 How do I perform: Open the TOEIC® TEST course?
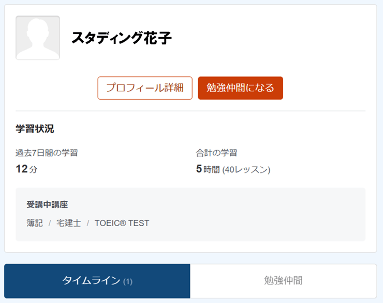point(122,224)
